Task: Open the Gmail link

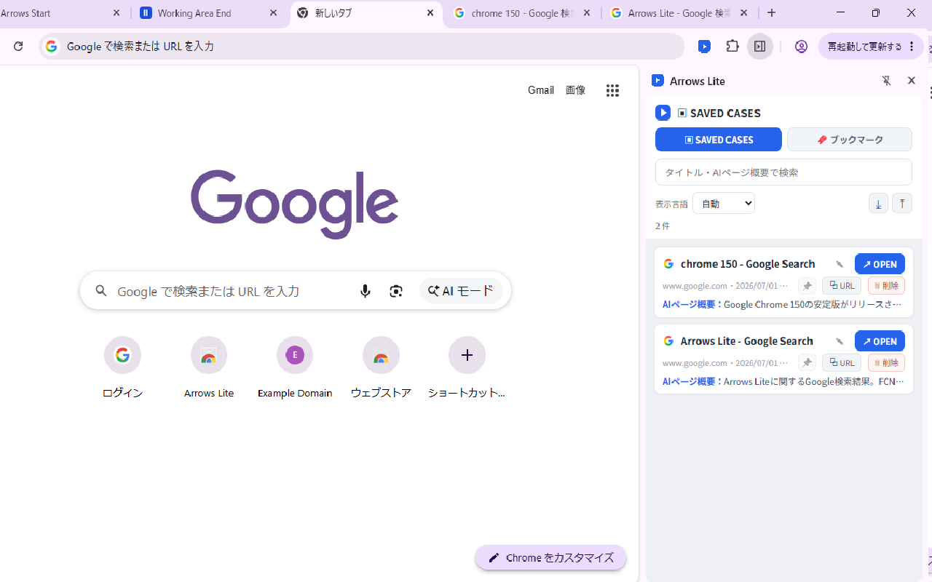Action: [541, 90]
